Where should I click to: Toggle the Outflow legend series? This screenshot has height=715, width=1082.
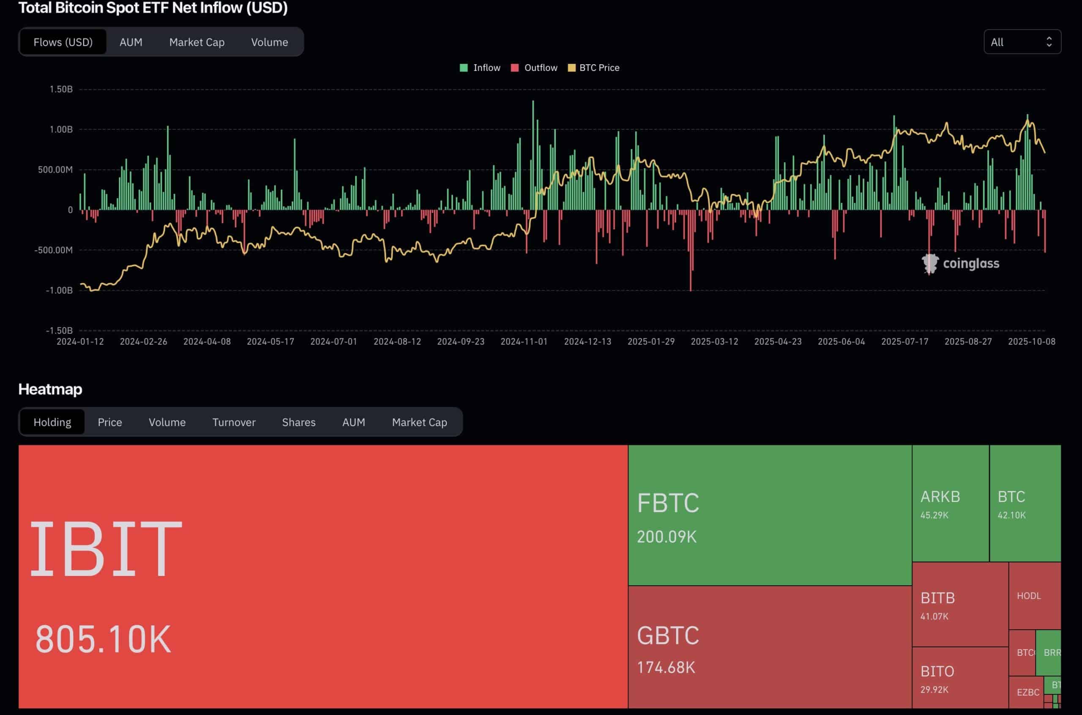click(540, 68)
